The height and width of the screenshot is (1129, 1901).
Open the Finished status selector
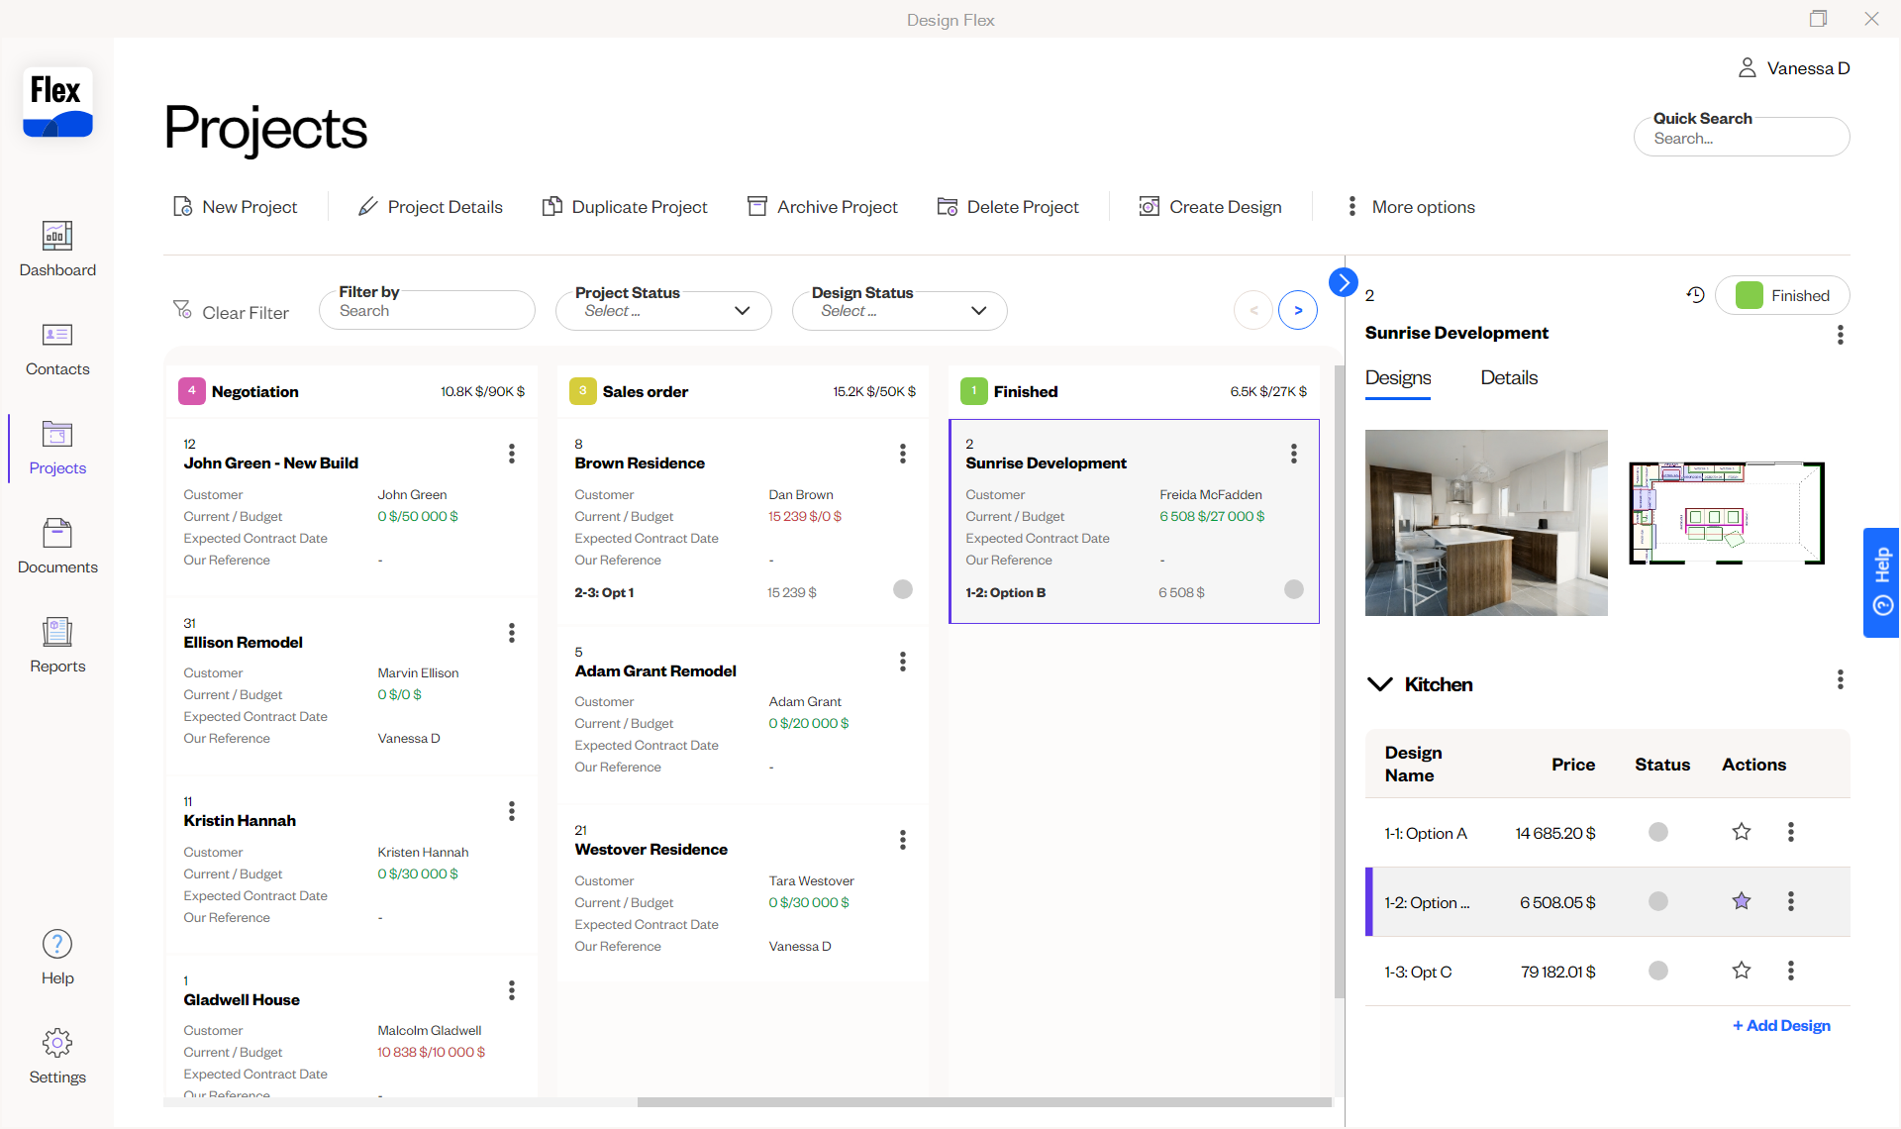tap(1782, 295)
